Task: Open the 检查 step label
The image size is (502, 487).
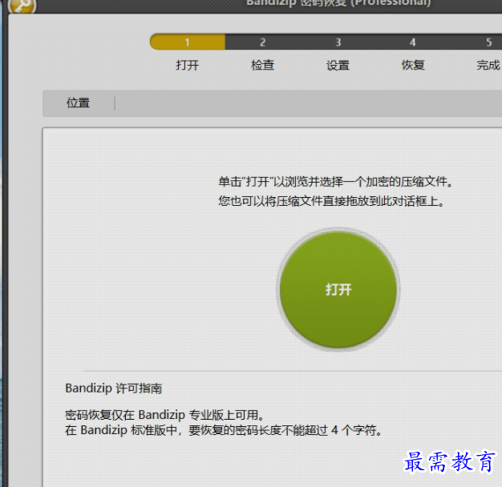Action: click(x=262, y=66)
